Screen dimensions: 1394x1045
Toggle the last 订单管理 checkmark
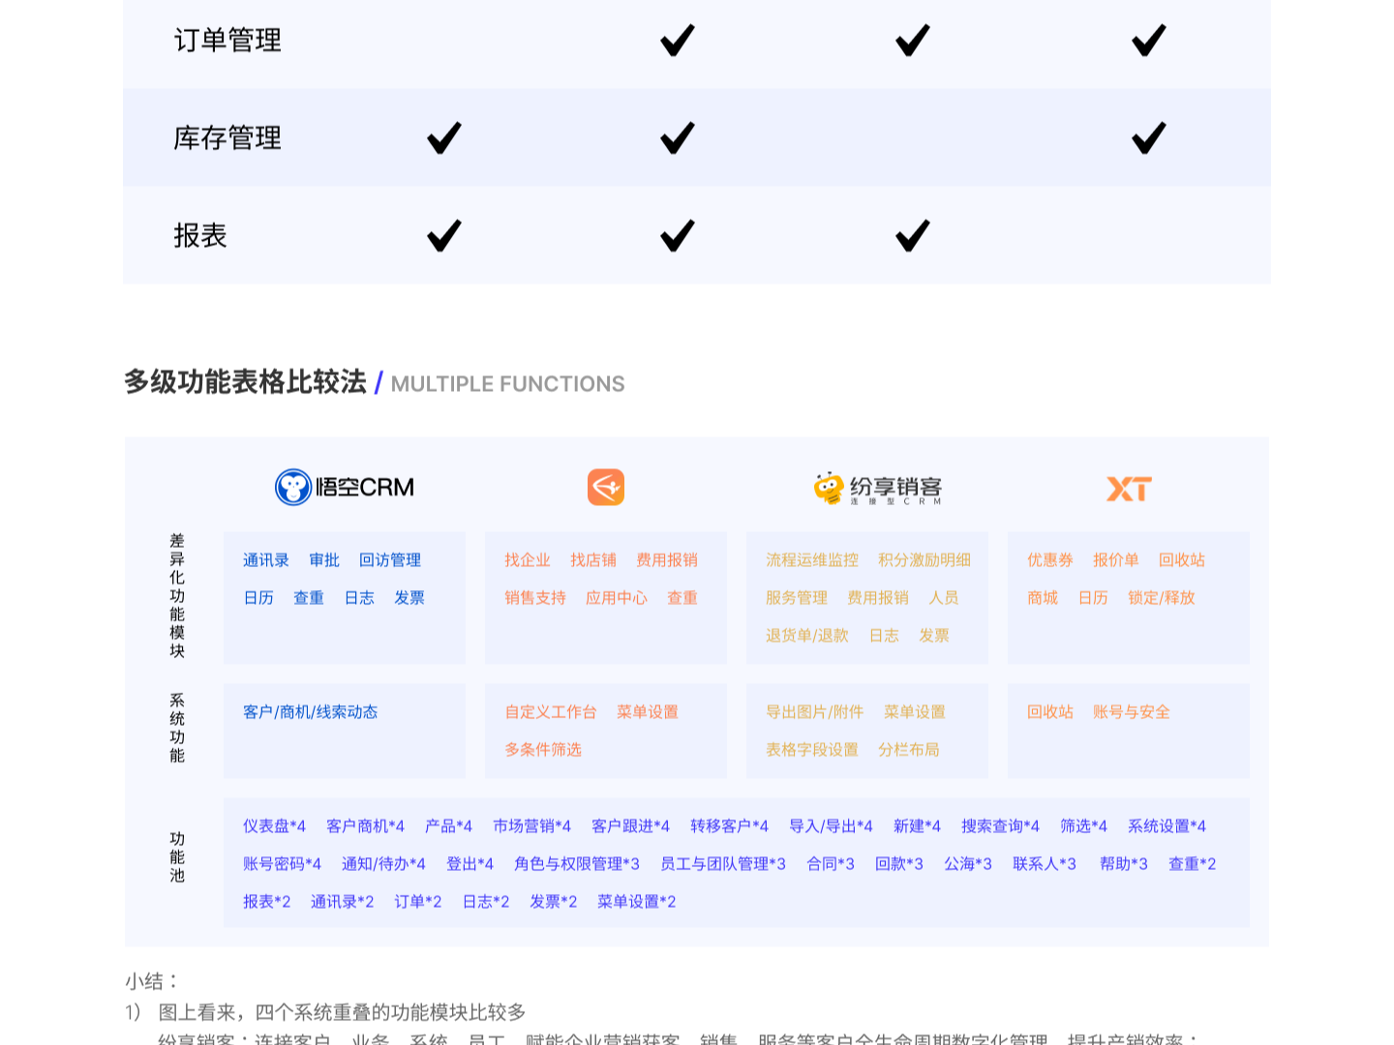1146,41
